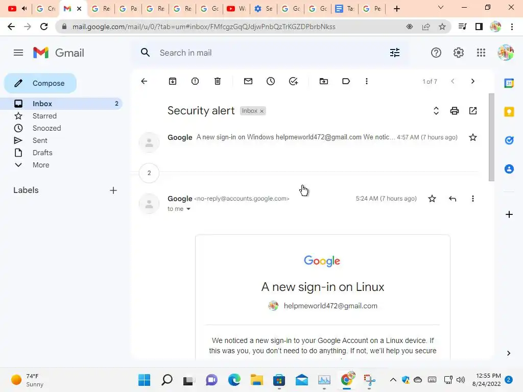Click the Gmail logo
The height and width of the screenshot is (392, 523).
pos(58,53)
